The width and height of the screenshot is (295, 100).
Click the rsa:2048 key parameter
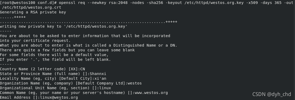coord(118,3)
